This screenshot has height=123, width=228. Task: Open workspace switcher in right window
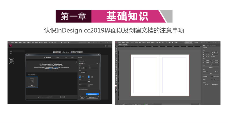tap(197, 42)
